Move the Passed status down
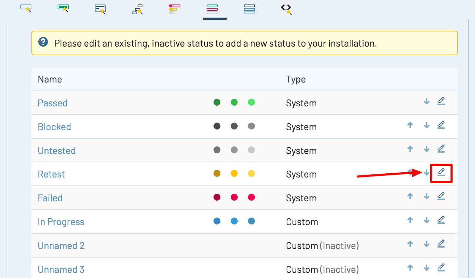 [x=427, y=101]
